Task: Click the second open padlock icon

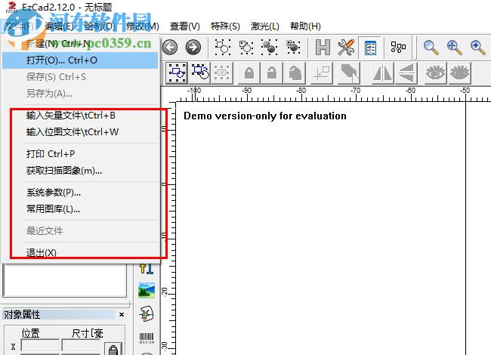Action: click(272, 73)
